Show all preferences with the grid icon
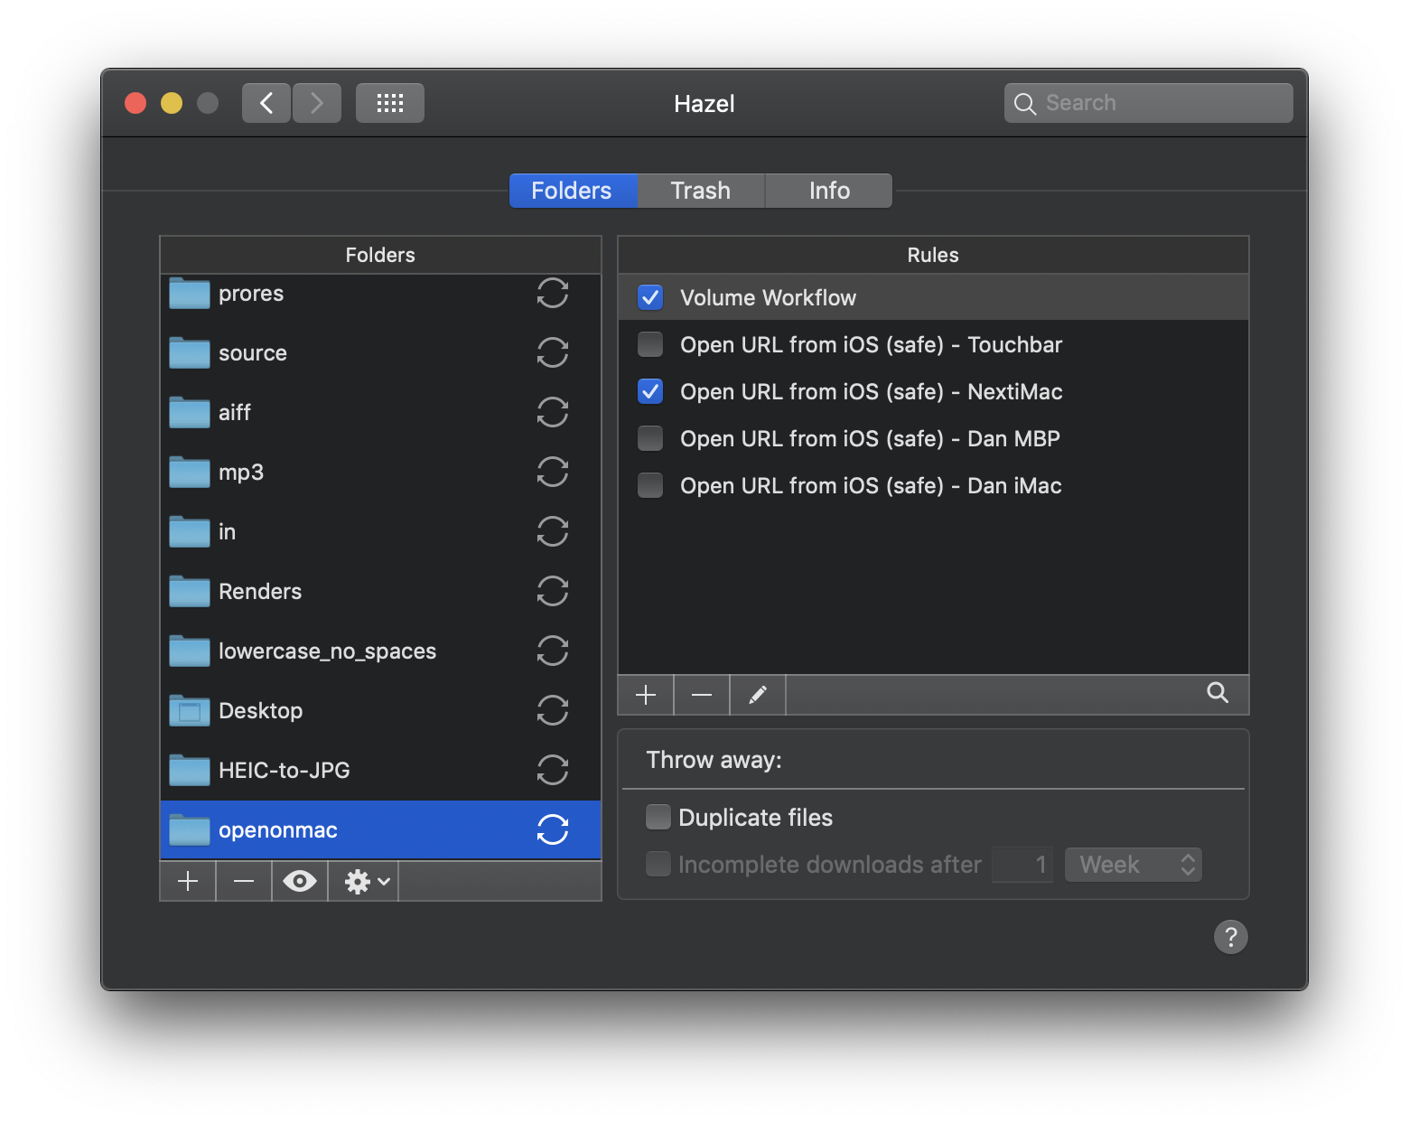 (x=390, y=103)
